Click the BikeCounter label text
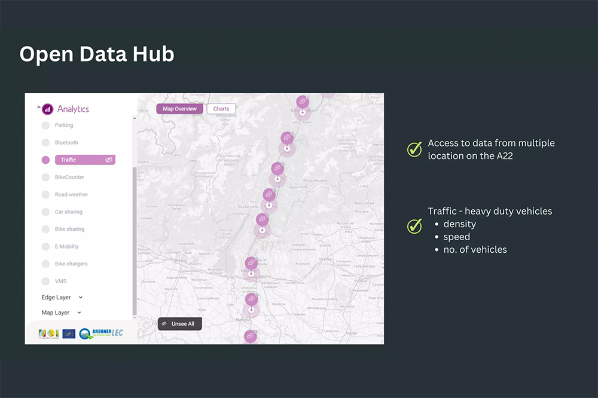This screenshot has height=398, width=598. 69,177
